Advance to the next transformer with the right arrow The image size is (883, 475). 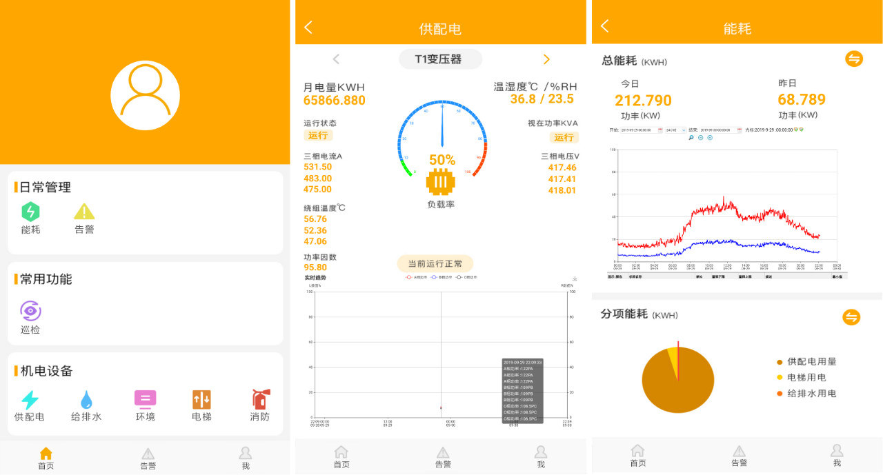point(546,59)
